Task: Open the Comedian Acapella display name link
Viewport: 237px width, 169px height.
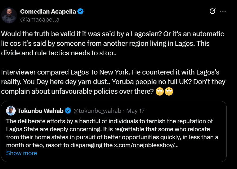Action: (48, 11)
